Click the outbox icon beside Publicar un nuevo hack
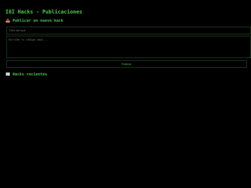Screen dimensions: 251x188 tap(8, 20)
